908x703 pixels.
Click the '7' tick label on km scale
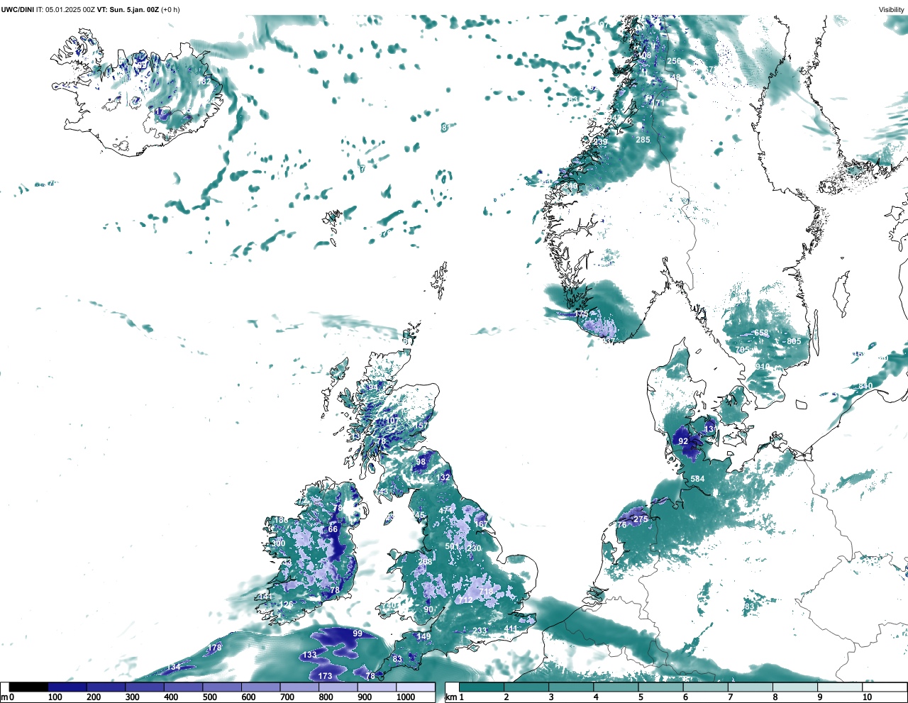point(730,697)
